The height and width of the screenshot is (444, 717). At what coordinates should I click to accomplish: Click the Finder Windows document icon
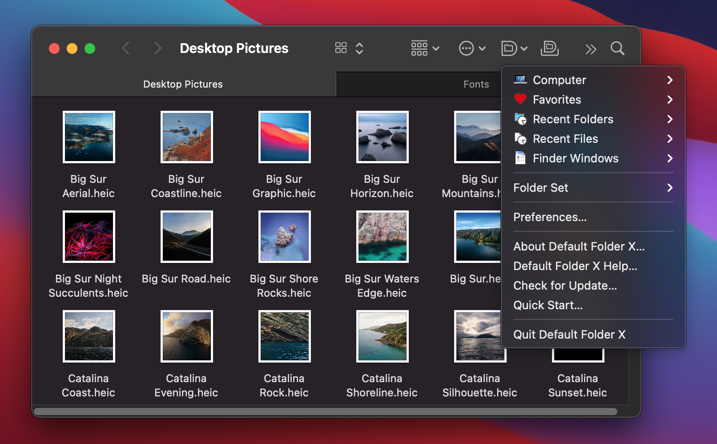pyautogui.click(x=520, y=158)
